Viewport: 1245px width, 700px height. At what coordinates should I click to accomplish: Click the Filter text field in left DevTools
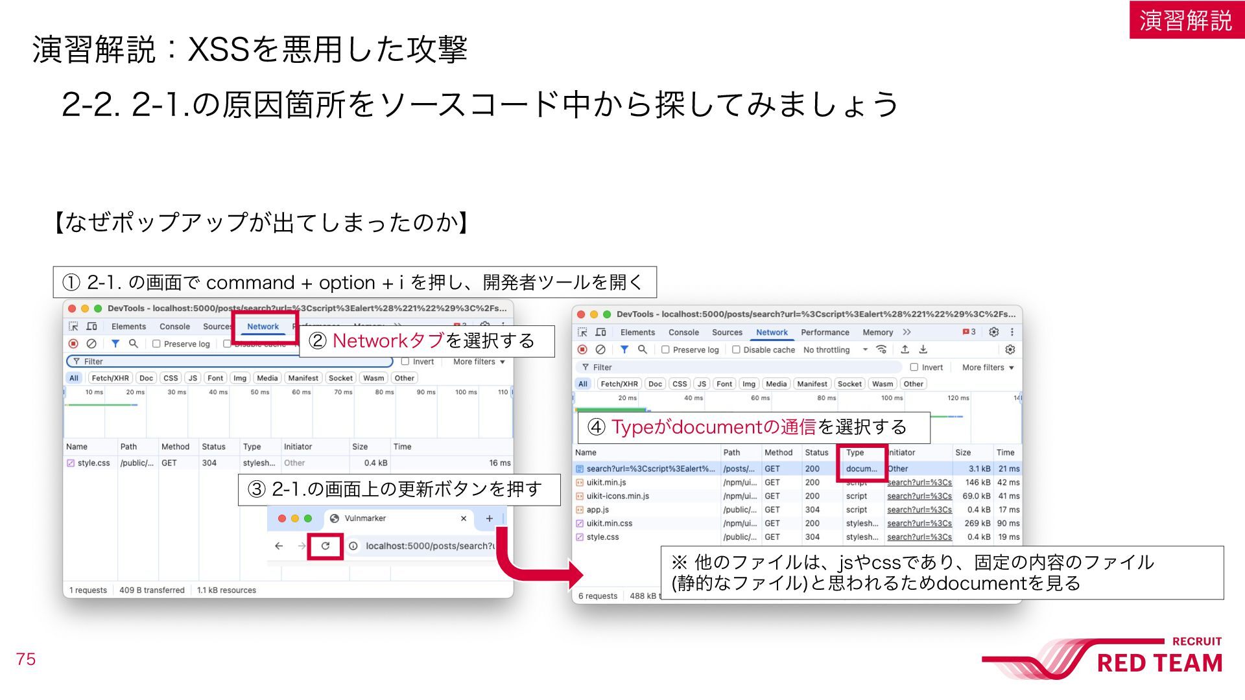[x=230, y=361]
